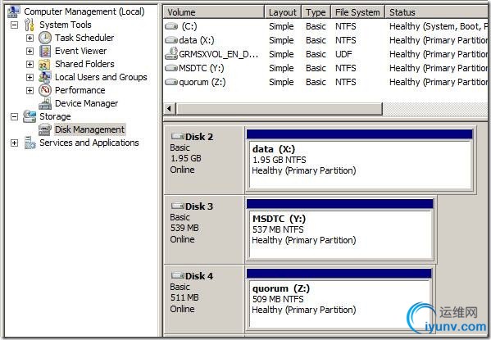491x340 pixels.
Task: Click the Event Viewer icon
Action: click(45, 51)
